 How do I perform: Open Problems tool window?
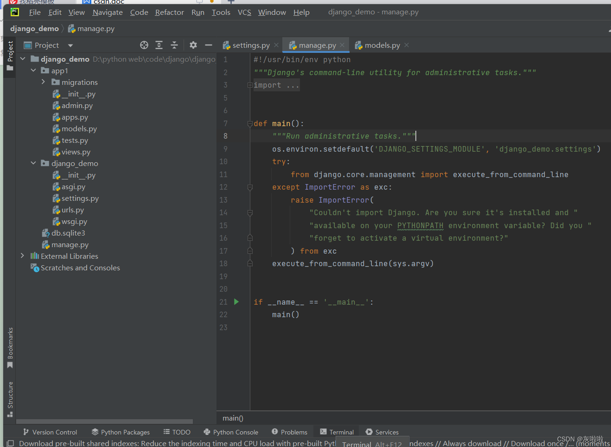tap(289, 432)
